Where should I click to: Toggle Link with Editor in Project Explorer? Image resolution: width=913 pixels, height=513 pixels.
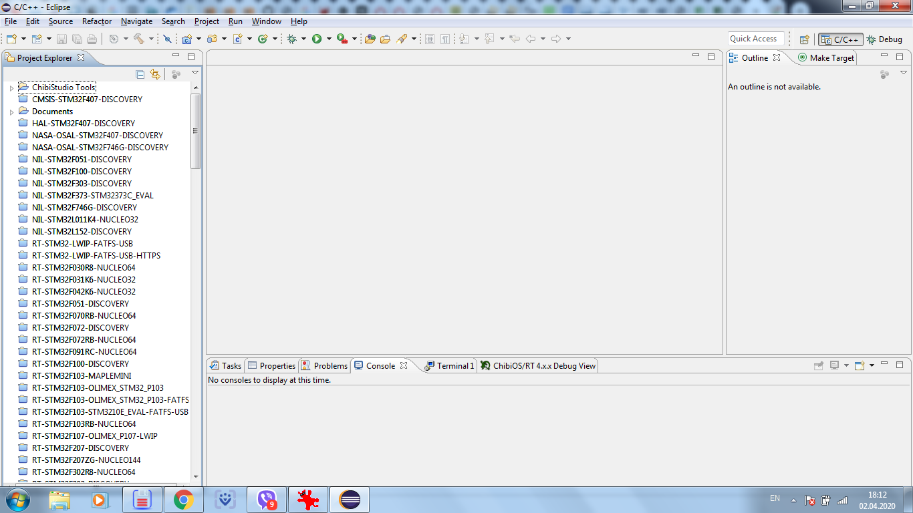click(155, 74)
